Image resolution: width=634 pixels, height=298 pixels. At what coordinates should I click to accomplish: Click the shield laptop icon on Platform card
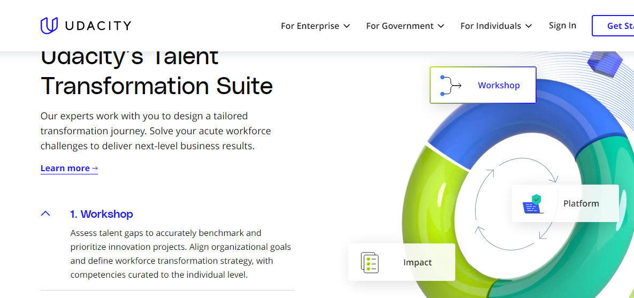click(533, 204)
